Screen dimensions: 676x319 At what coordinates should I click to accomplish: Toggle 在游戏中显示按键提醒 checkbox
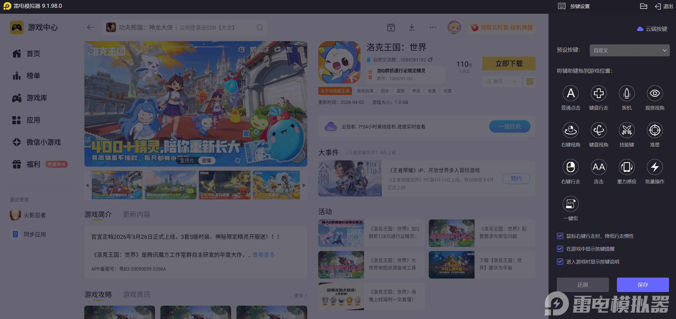(560, 249)
